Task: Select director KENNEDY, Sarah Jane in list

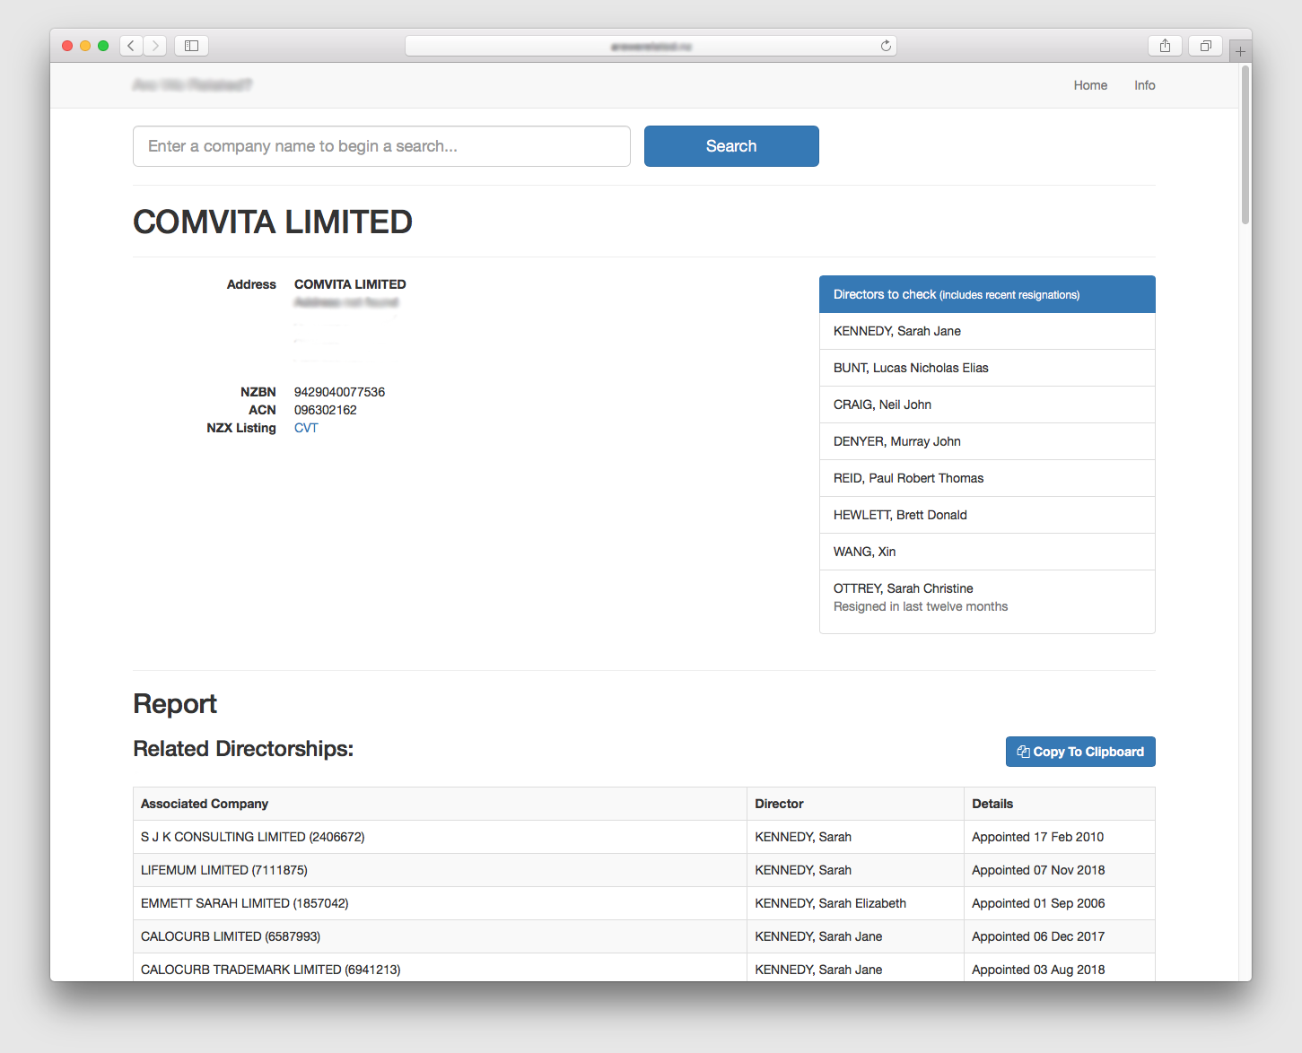Action: point(897,331)
